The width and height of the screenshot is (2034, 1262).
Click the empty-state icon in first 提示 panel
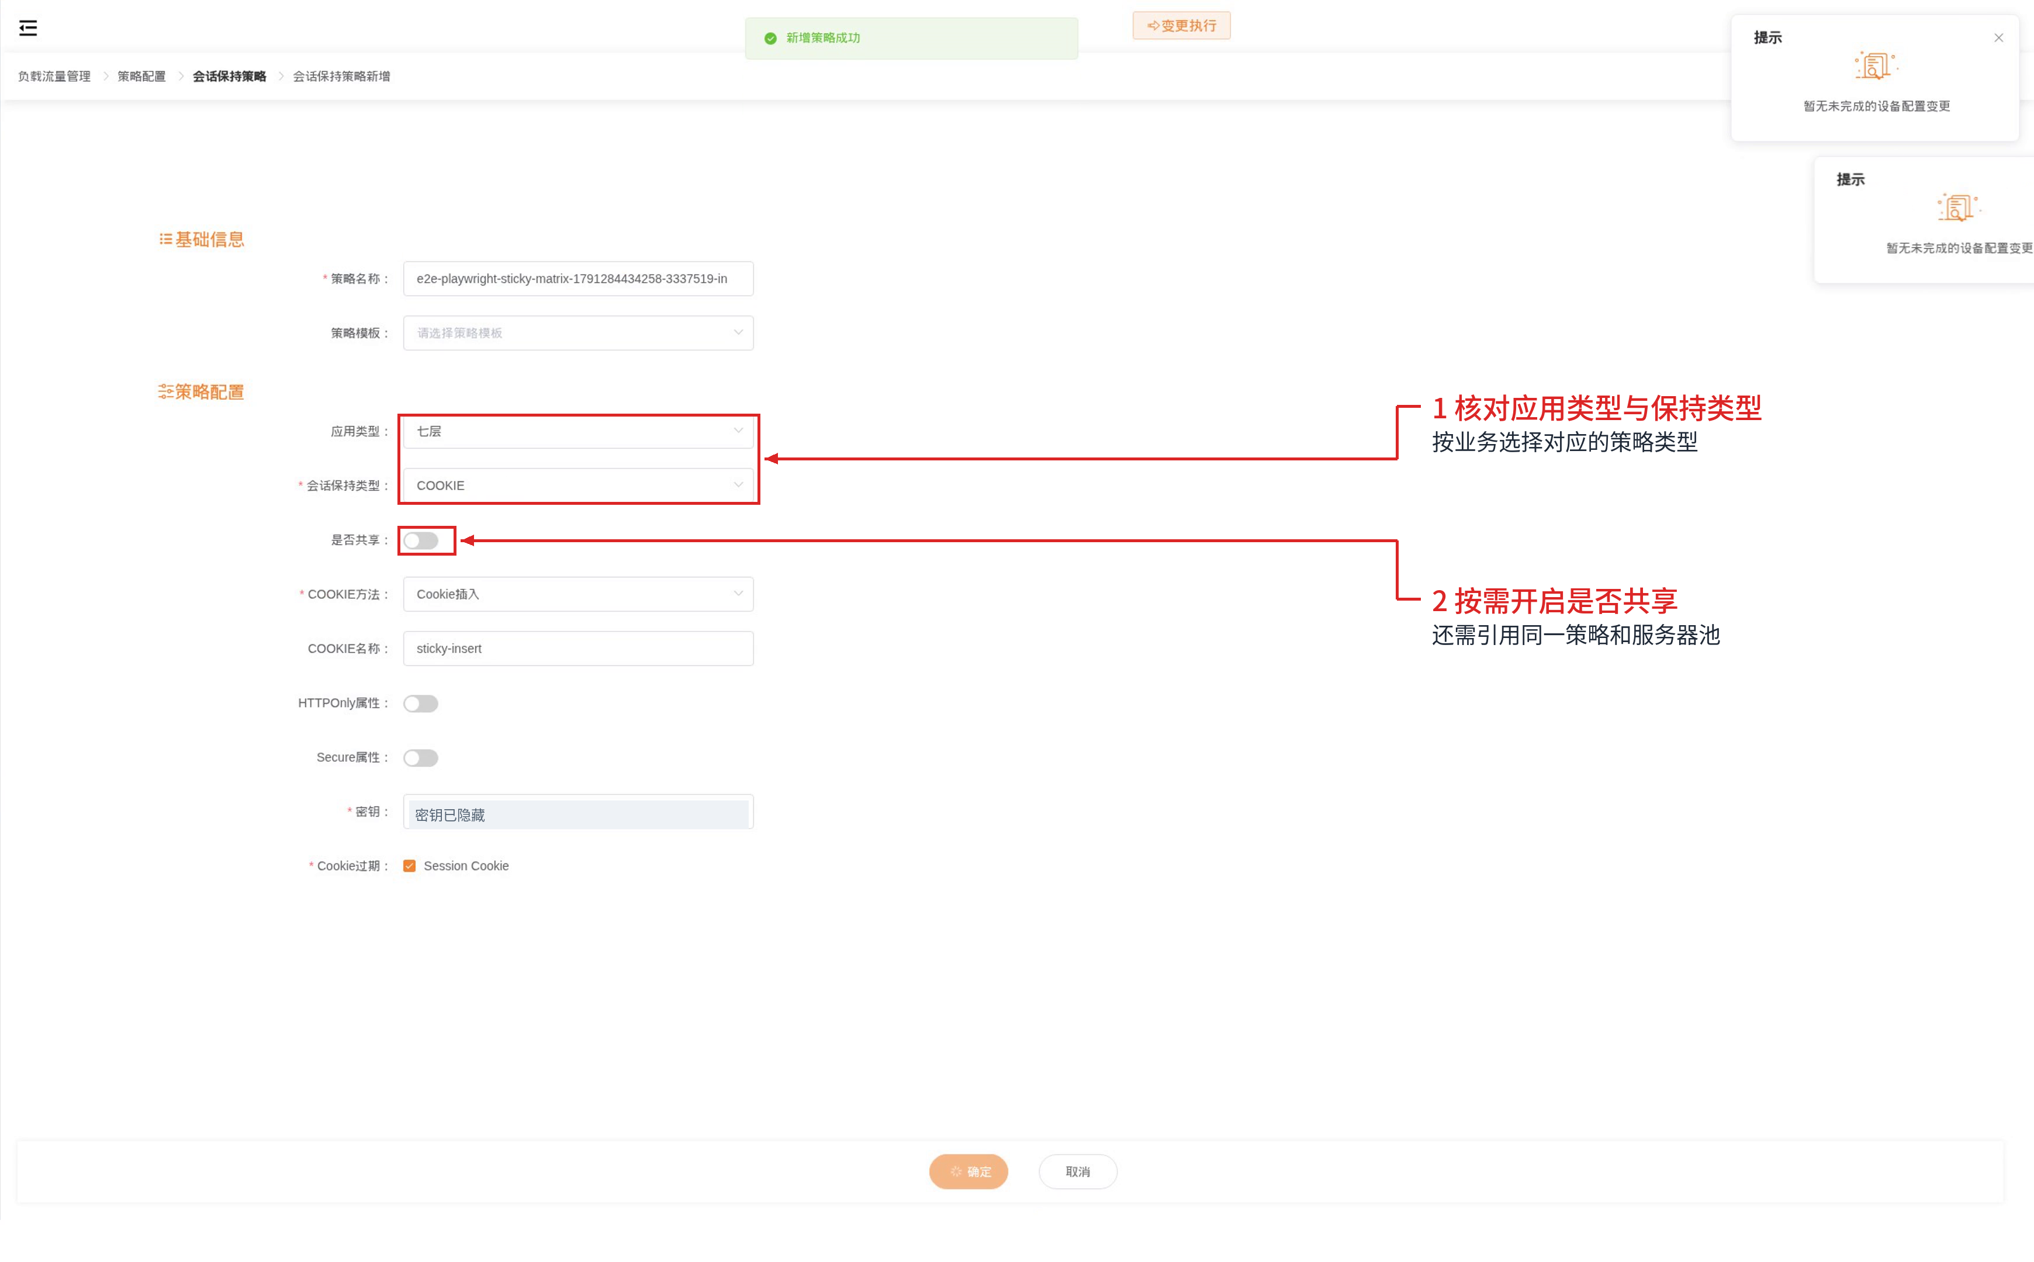[x=1876, y=66]
